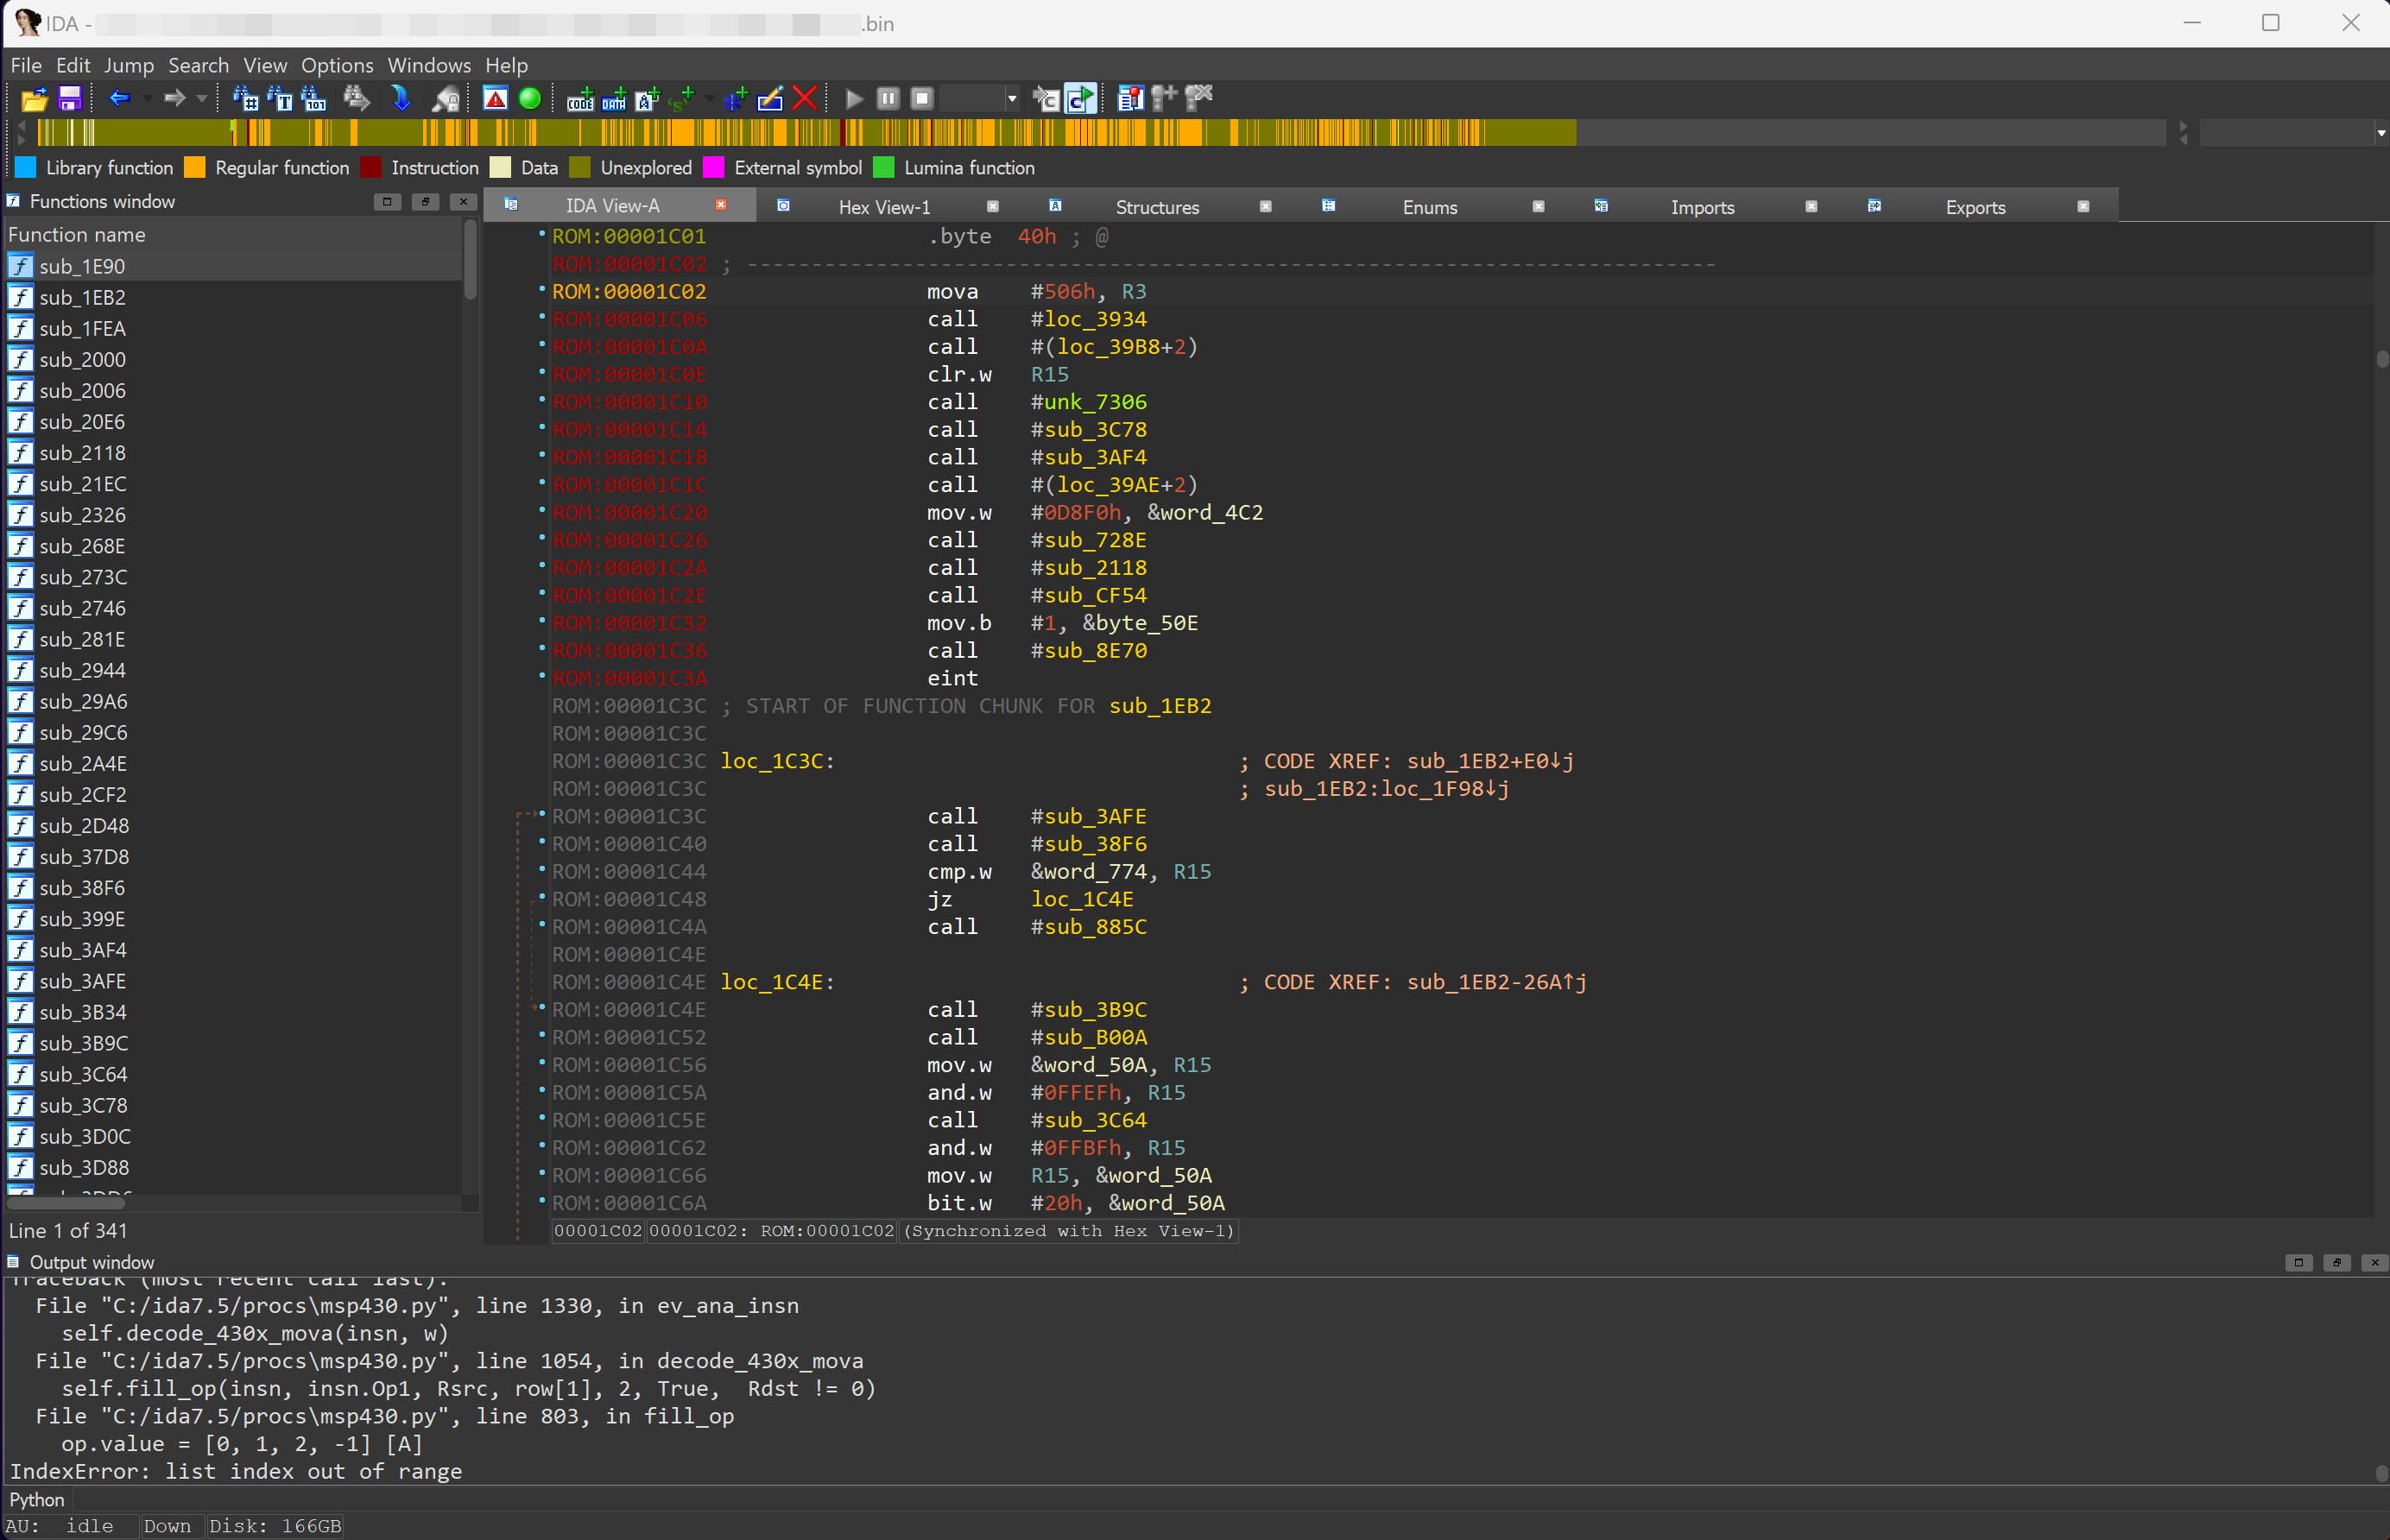Expand the jump back history arrow

pyautogui.click(x=148, y=98)
